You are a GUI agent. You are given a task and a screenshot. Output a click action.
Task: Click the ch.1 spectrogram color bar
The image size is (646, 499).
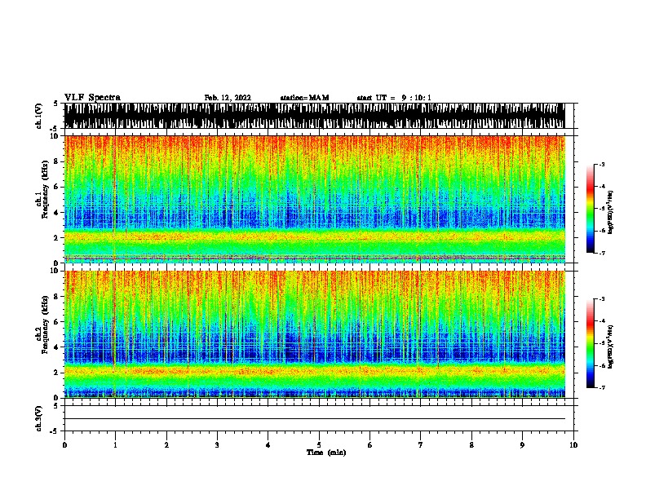pos(590,209)
